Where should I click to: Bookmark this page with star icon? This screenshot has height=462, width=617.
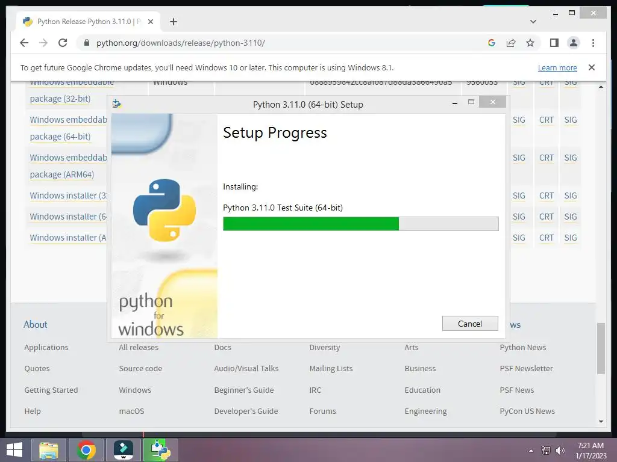coord(530,43)
